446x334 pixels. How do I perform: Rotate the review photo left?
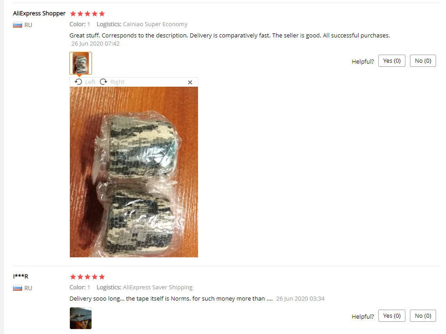78,82
